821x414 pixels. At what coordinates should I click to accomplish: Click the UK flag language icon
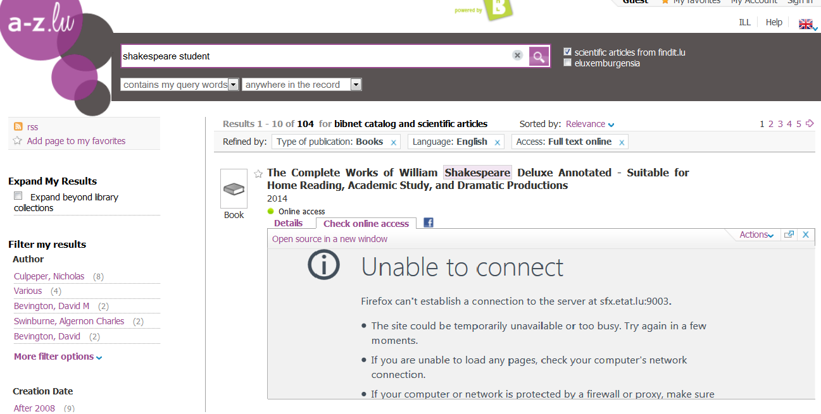click(806, 23)
